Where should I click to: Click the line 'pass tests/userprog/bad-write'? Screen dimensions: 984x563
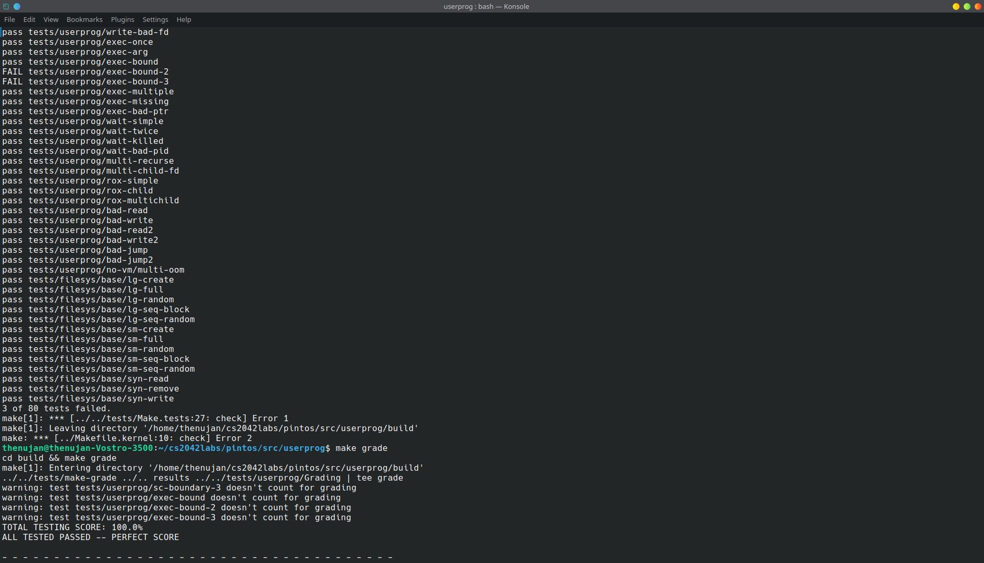[x=78, y=221]
